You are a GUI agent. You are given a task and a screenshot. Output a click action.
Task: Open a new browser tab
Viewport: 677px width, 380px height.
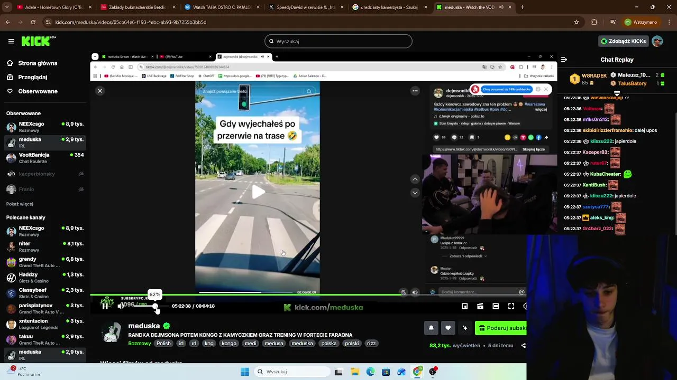click(522, 7)
